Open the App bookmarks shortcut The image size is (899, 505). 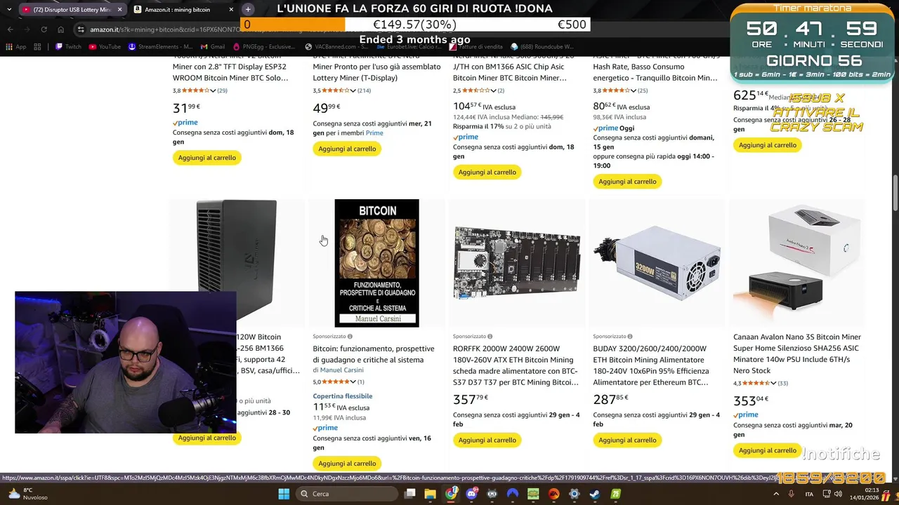pos(15,47)
